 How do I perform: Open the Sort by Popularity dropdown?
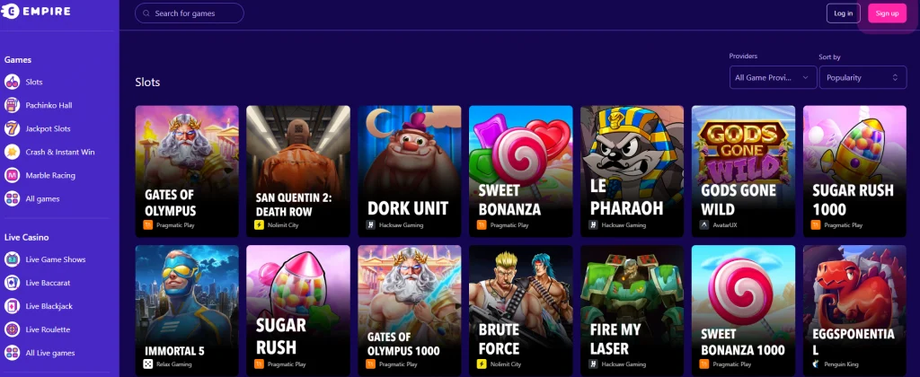click(x=862, y=77)
